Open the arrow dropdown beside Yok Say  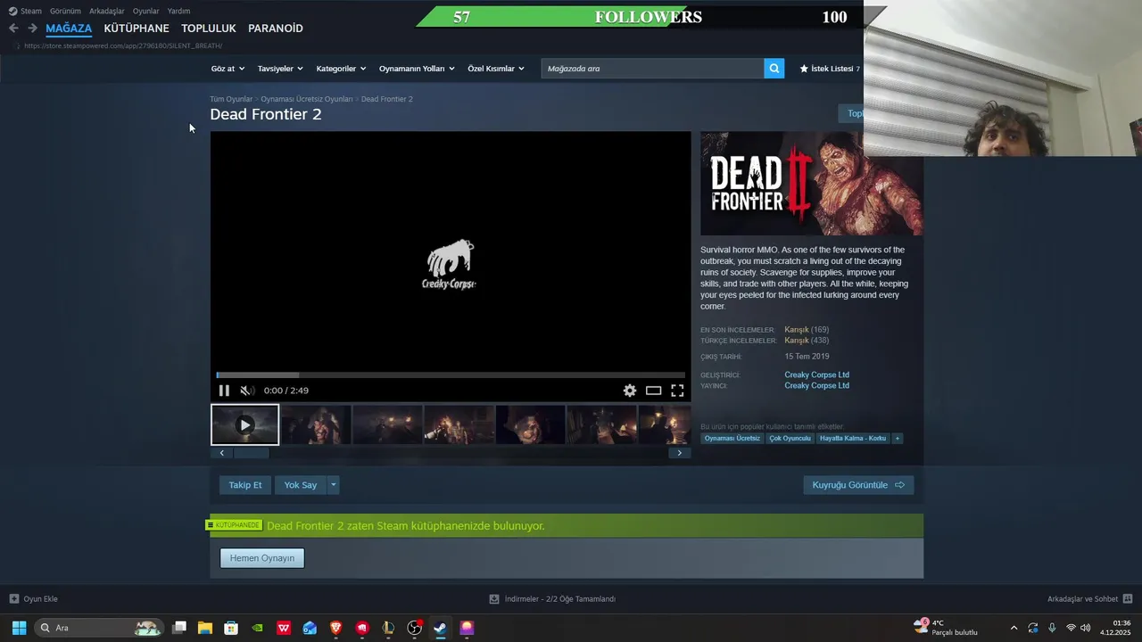(x=334, y=485)
